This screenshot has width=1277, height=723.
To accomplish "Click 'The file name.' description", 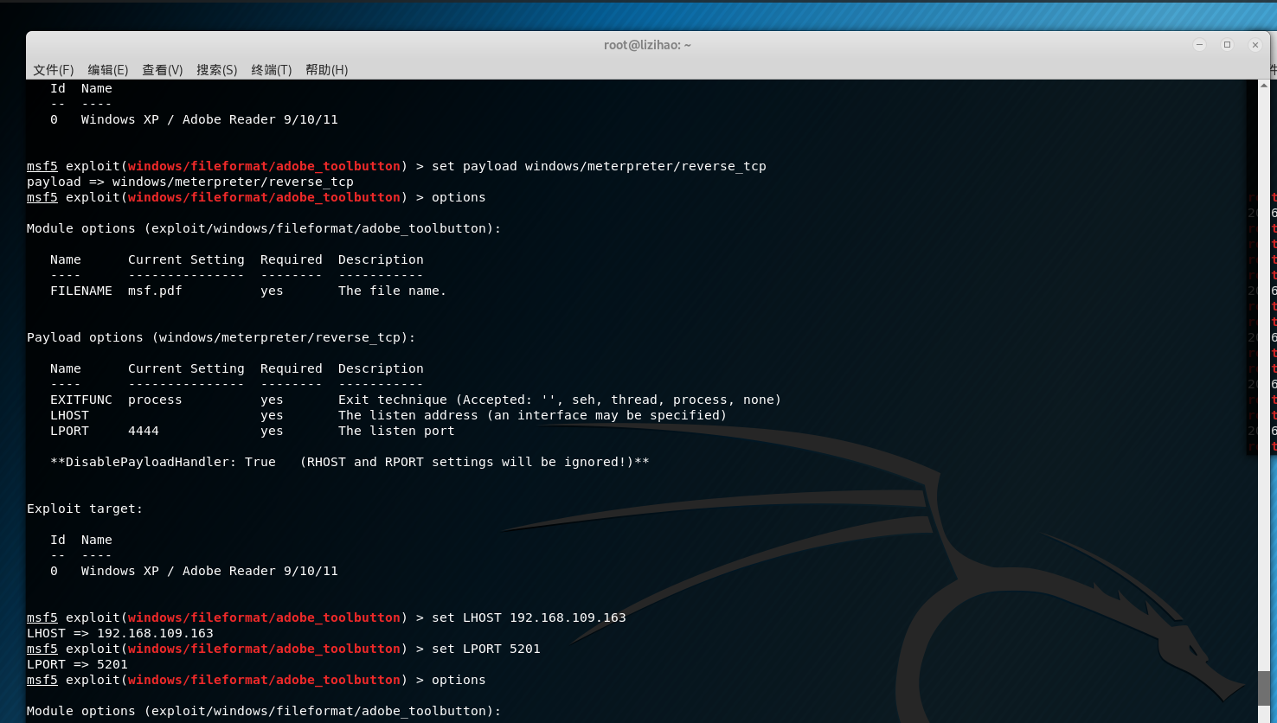I will click(x=392, y=291).
